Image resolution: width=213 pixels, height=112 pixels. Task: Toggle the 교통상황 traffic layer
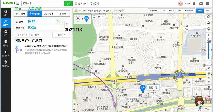click(x=153, y=10)
